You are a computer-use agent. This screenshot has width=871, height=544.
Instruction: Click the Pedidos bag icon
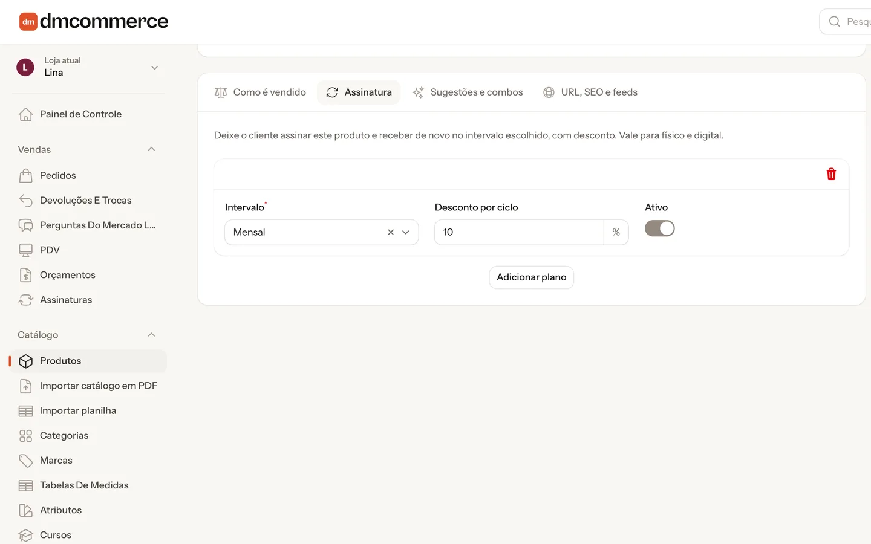[x=25, y=175]
